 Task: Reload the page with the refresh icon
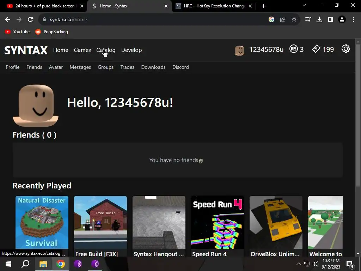(x=30, y=20)
